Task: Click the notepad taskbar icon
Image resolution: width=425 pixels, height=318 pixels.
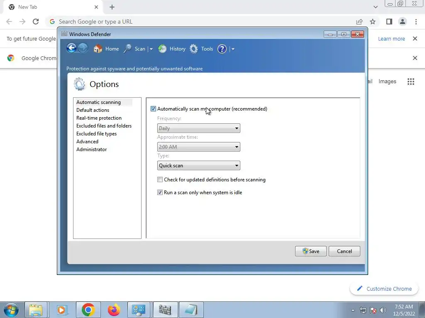Action: 191,310
